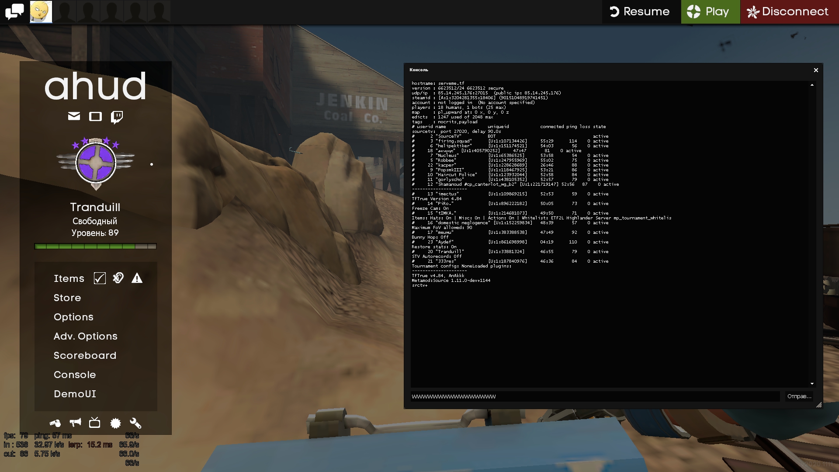Select the "Nucleus" player row
This screenshot has width=839, height=472.
pyautogui.click(x=510, y=155)
